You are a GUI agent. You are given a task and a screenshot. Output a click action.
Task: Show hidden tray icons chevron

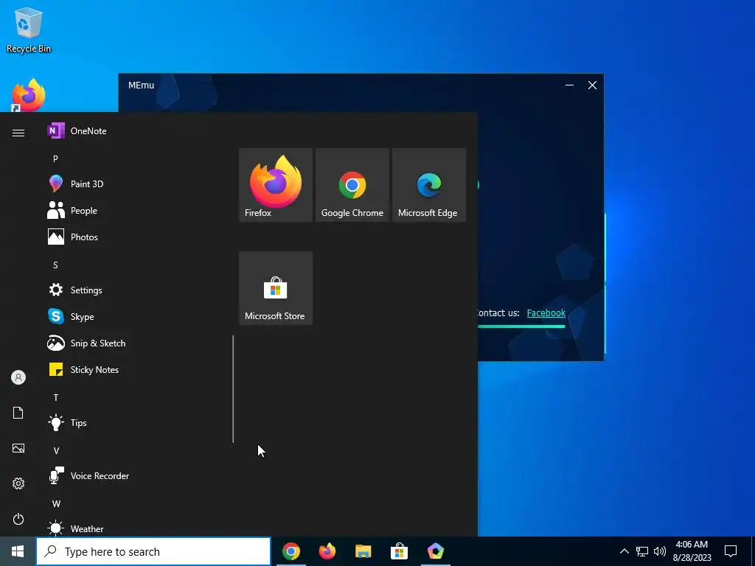pyautogui.click(x=624, y=551)
